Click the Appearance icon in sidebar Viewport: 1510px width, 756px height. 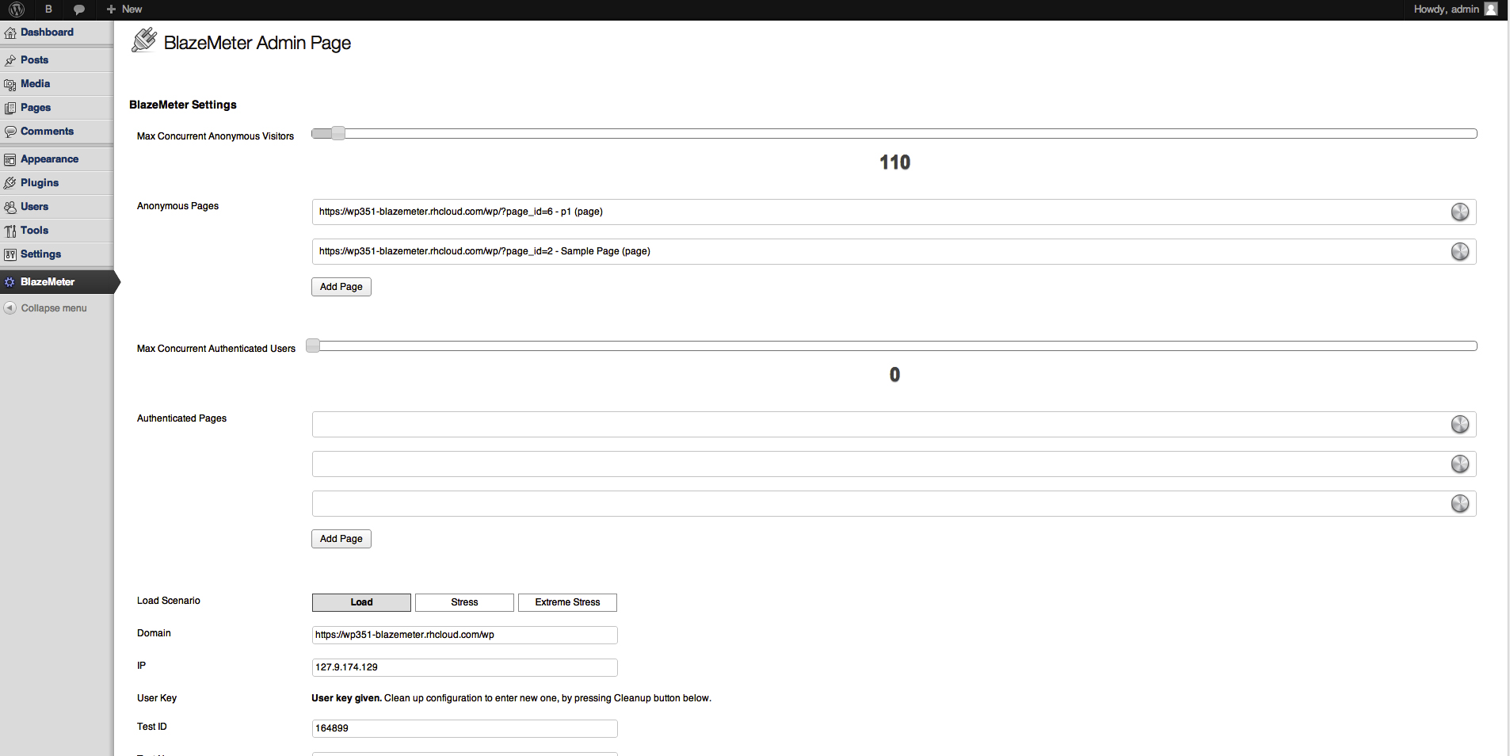(10, 159)
